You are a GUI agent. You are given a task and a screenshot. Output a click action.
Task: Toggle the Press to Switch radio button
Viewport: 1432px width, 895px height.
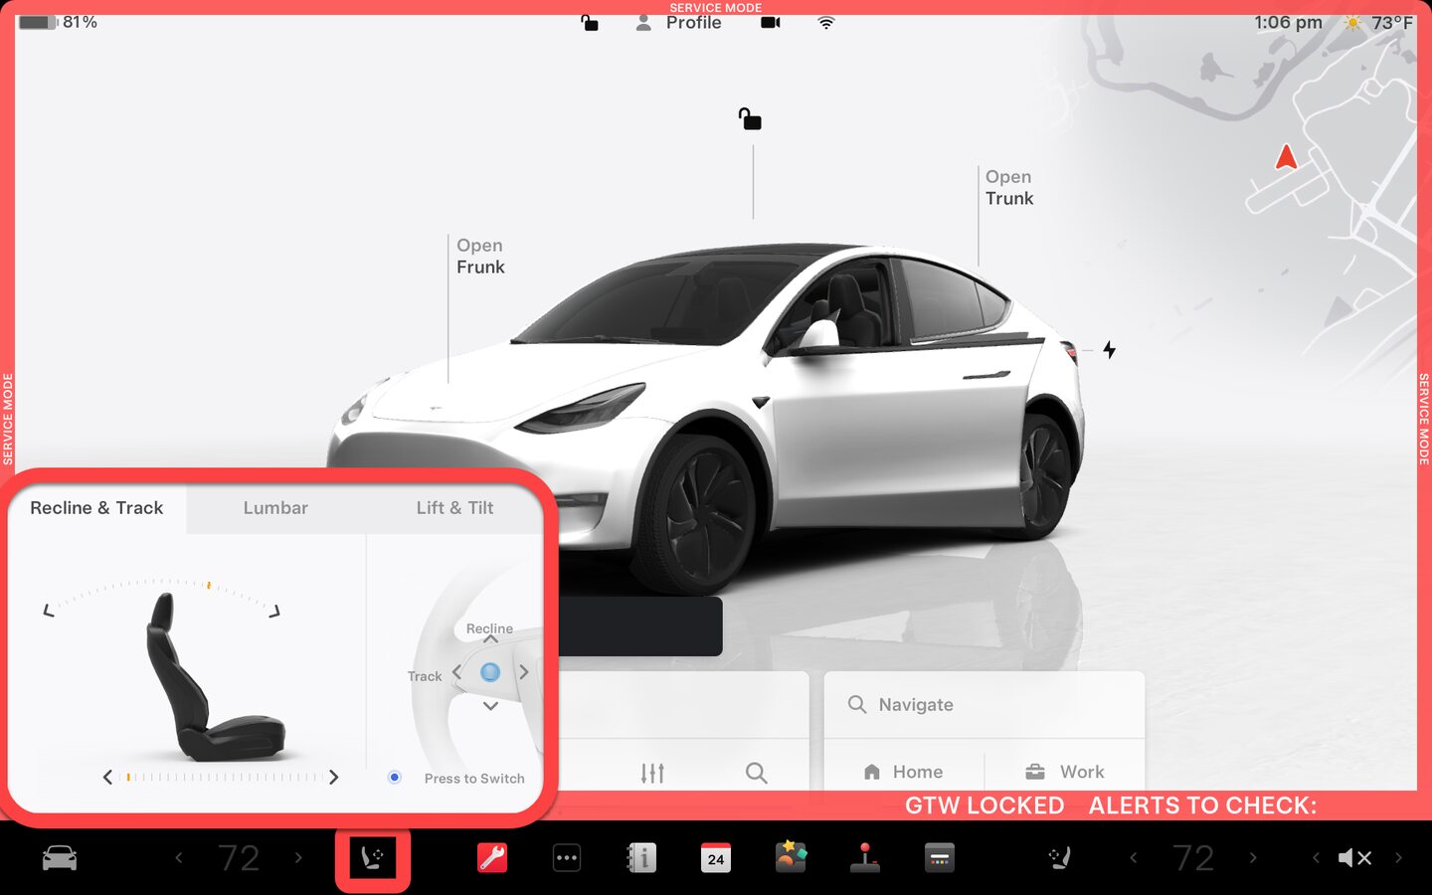pyautogui.click(x=395, y=778)
